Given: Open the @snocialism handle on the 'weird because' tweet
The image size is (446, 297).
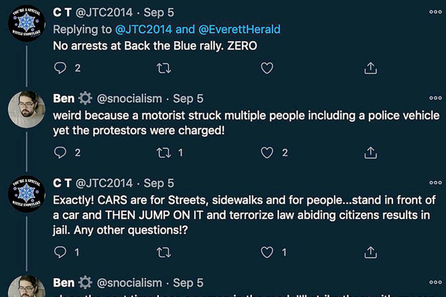Looking at the screenshot, I should tap(129, 99).
